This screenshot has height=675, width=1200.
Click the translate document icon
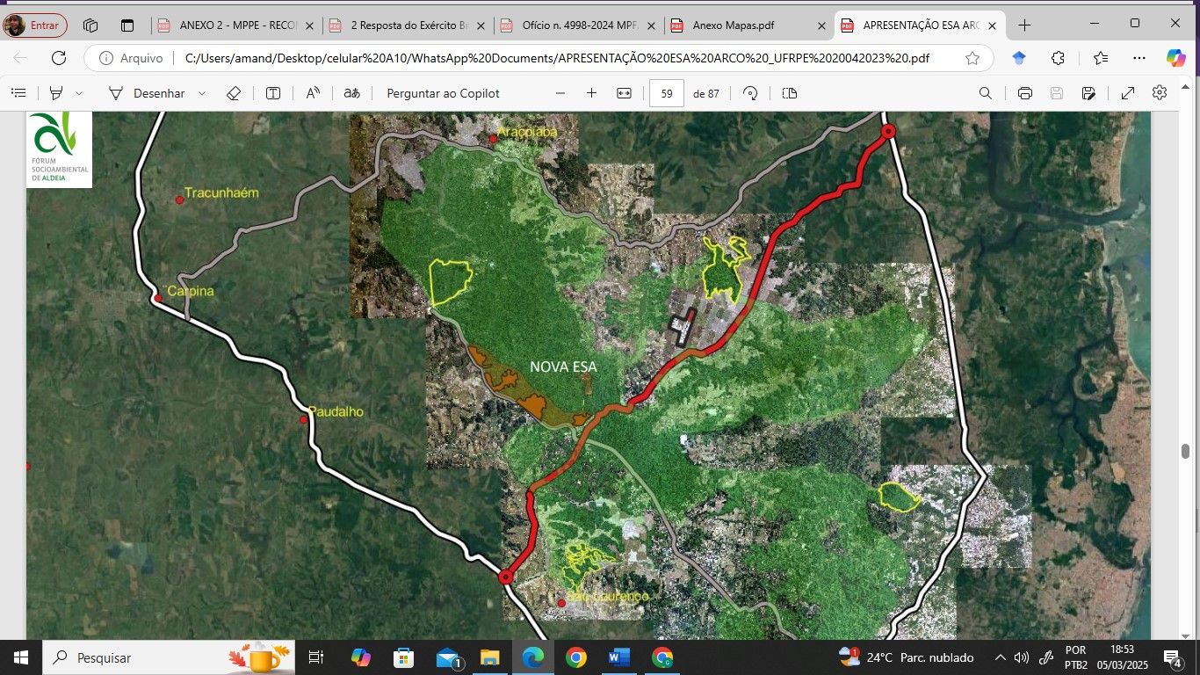click(x=351, y=93)
